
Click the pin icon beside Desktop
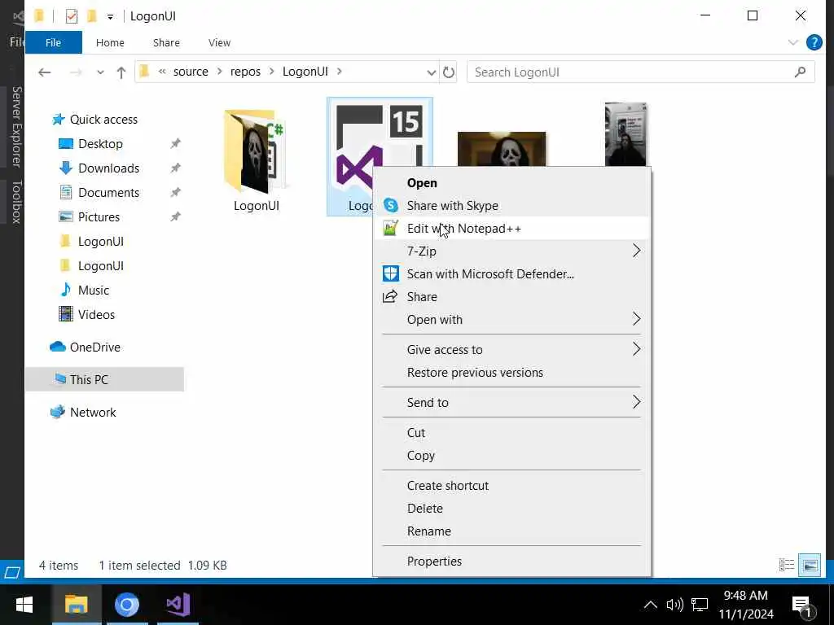point(175,143)
